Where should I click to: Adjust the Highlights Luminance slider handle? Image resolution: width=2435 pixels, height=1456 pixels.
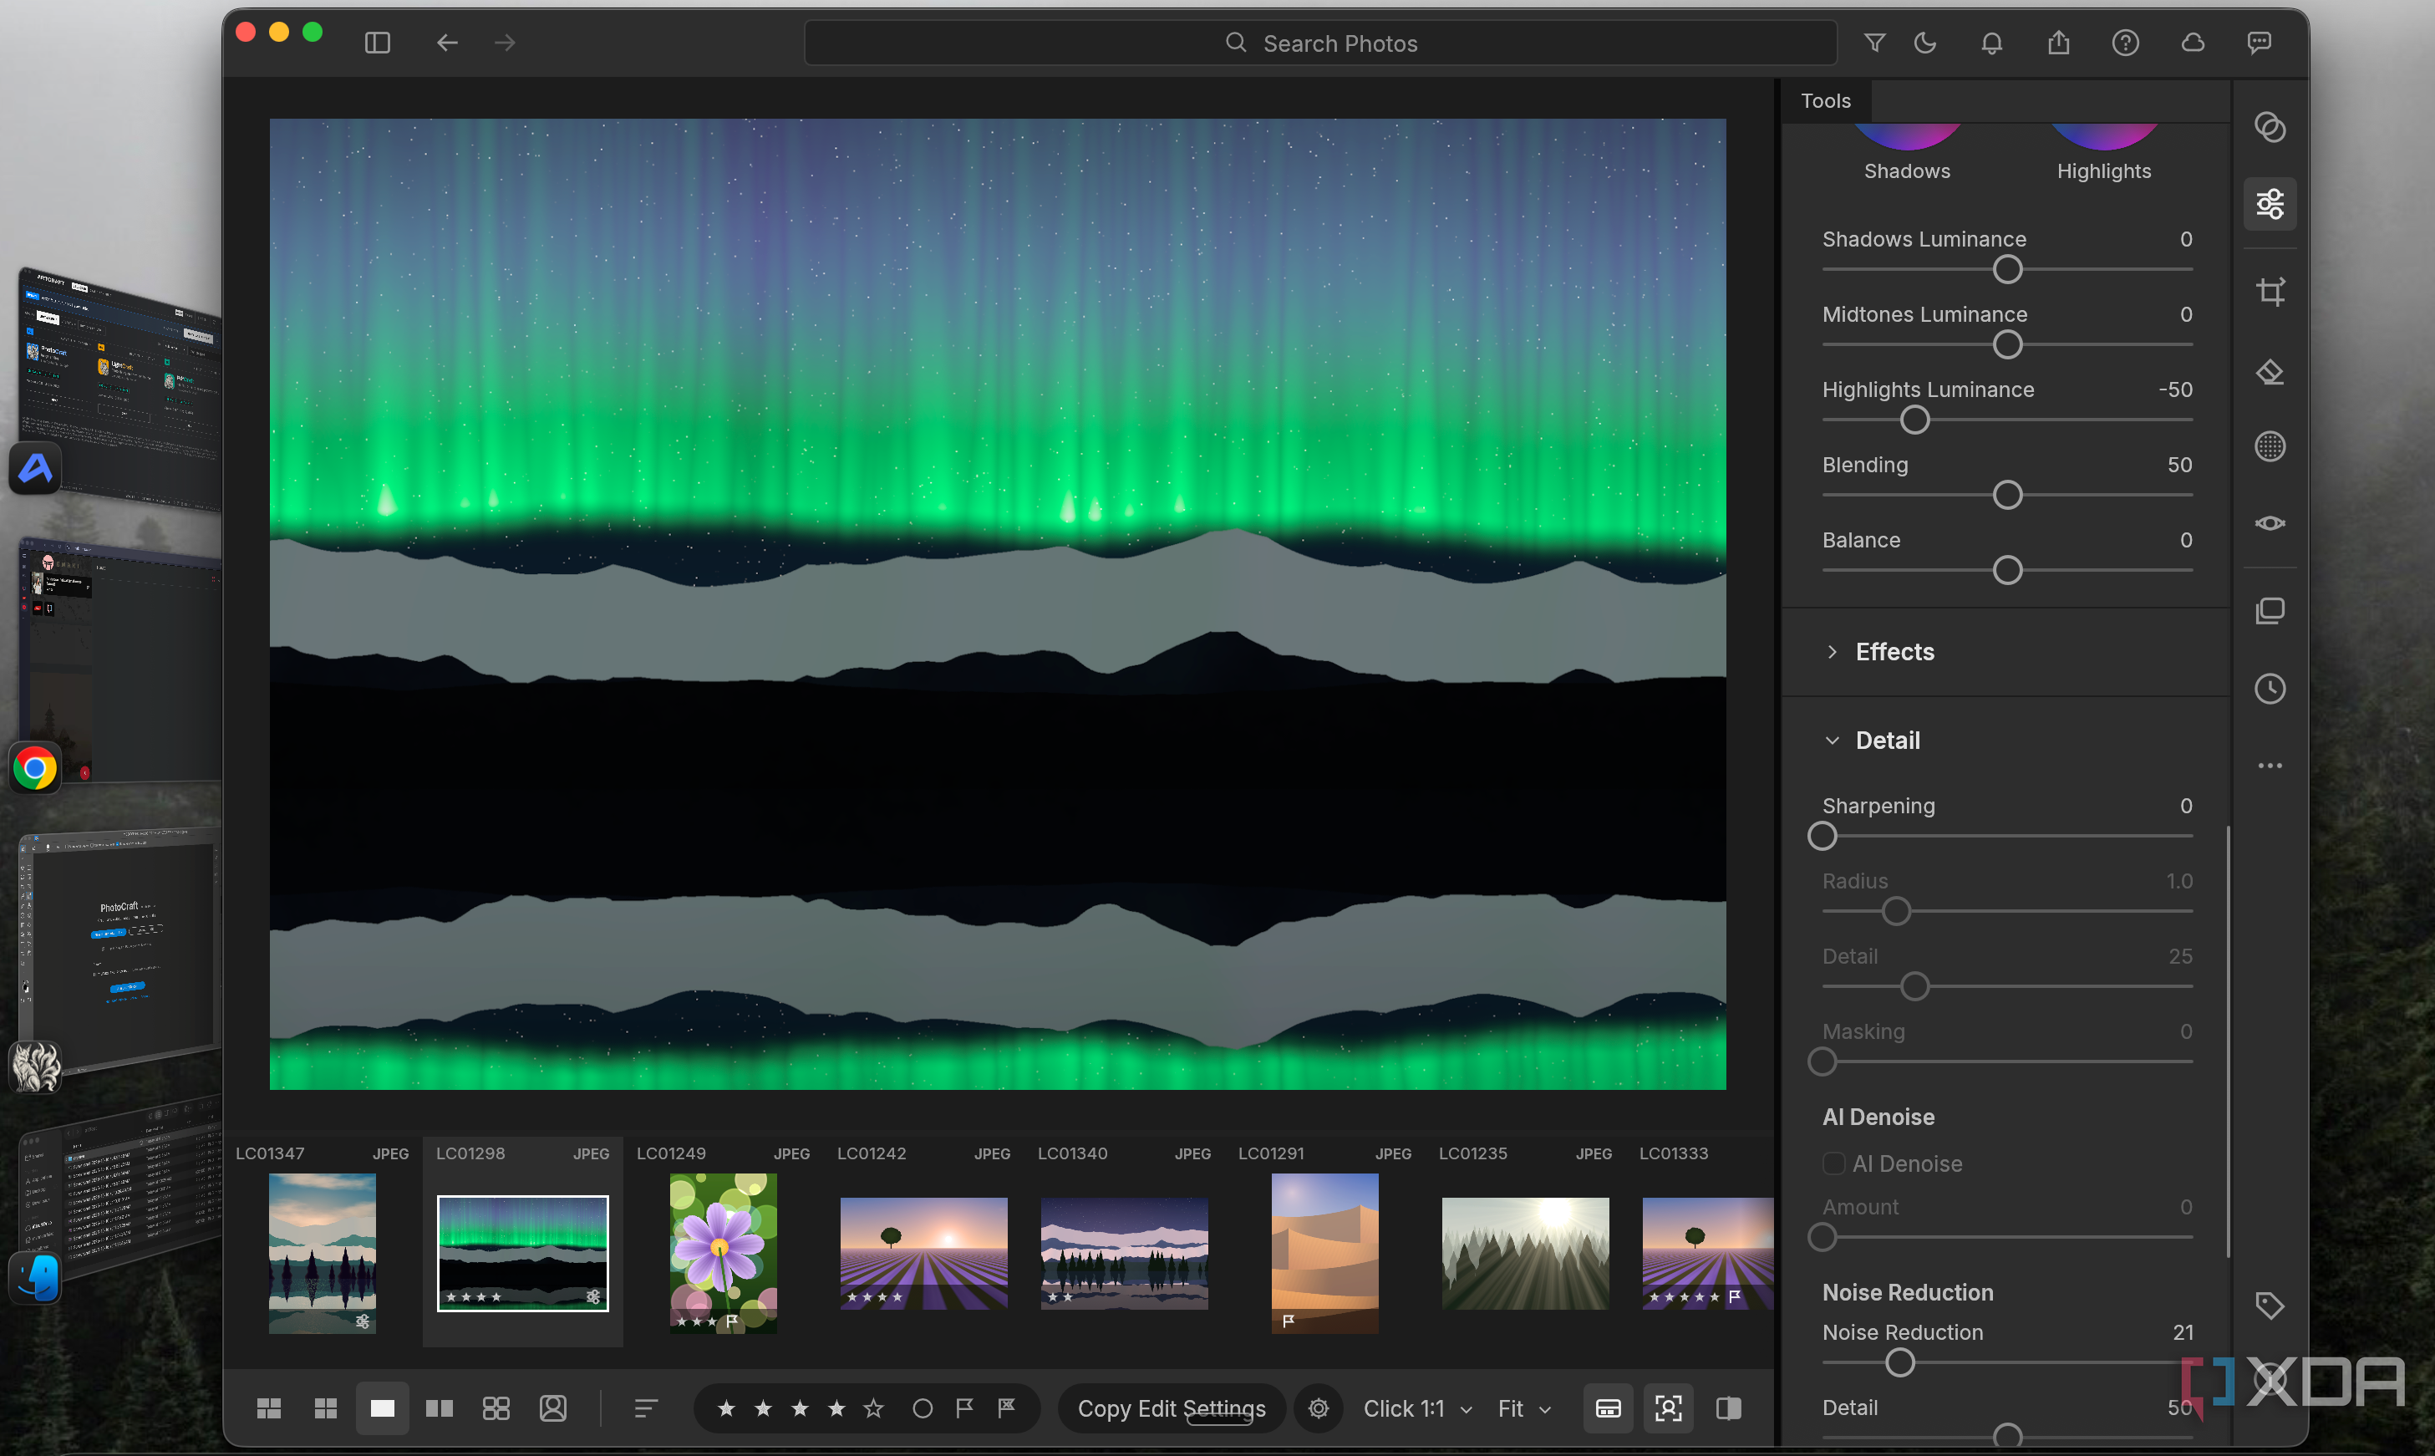click(x=1914, y=420)
